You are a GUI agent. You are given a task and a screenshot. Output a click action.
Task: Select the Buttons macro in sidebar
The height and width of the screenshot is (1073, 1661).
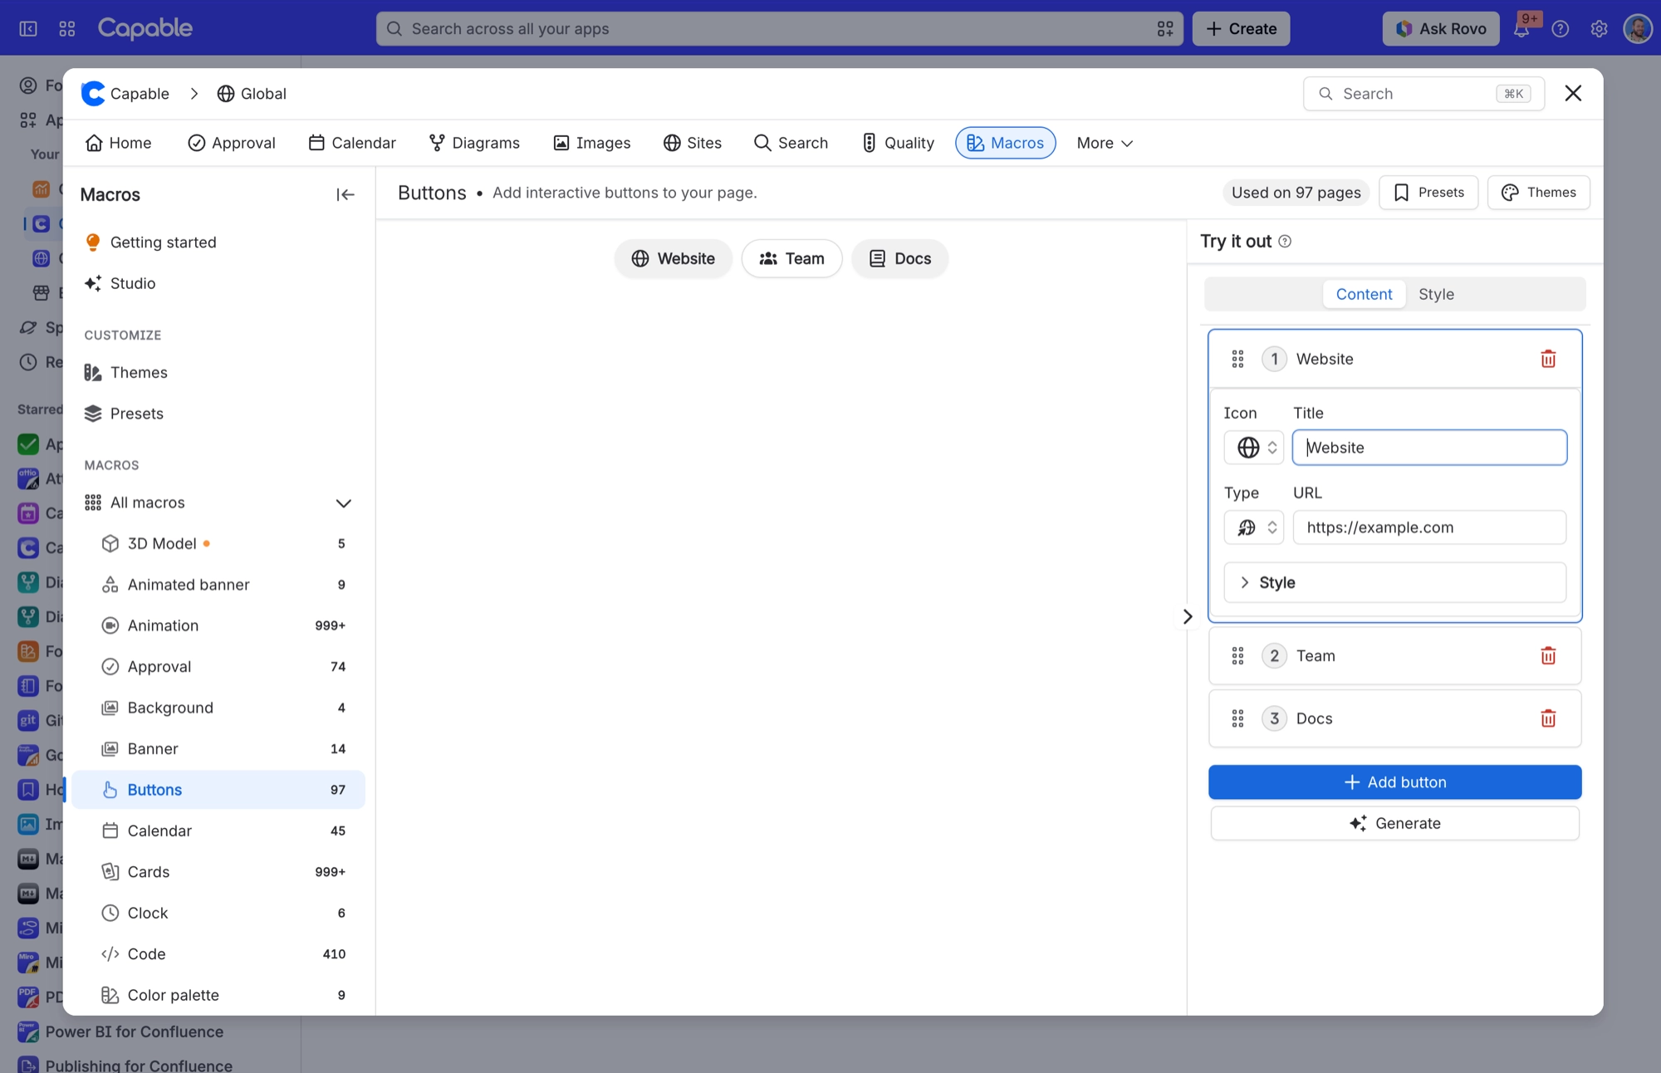pyautogui.click(x=218, y=790)
